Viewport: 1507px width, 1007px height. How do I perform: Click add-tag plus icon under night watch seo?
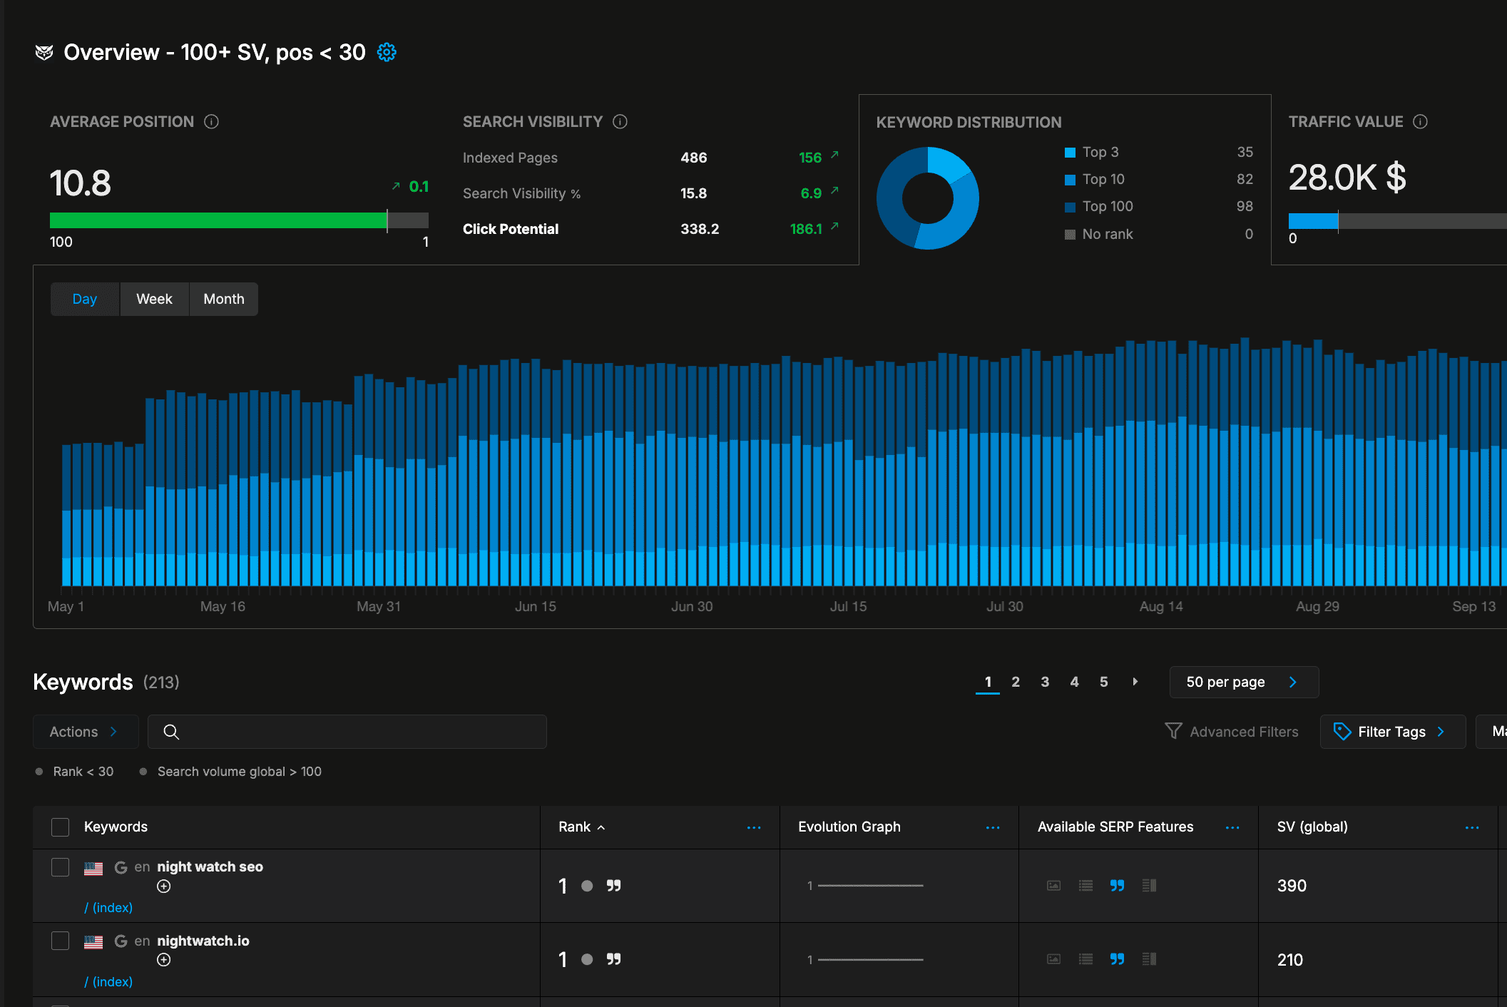point(164,886)
